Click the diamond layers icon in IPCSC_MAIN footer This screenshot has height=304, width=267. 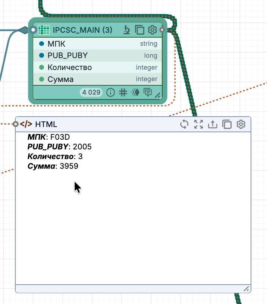[x=135, y=92]
